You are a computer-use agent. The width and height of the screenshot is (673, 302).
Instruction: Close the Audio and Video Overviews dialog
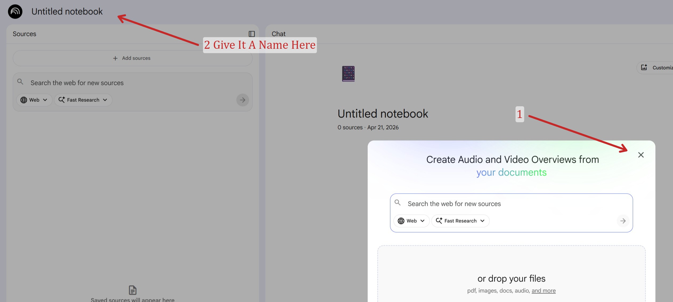coord(641,155)
